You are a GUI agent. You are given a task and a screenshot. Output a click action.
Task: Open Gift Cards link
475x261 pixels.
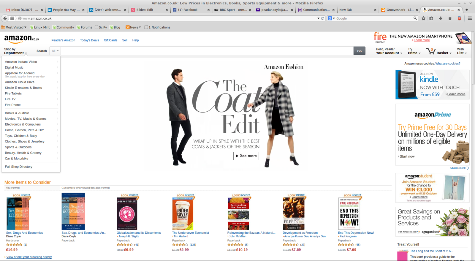tap(110, 40)
